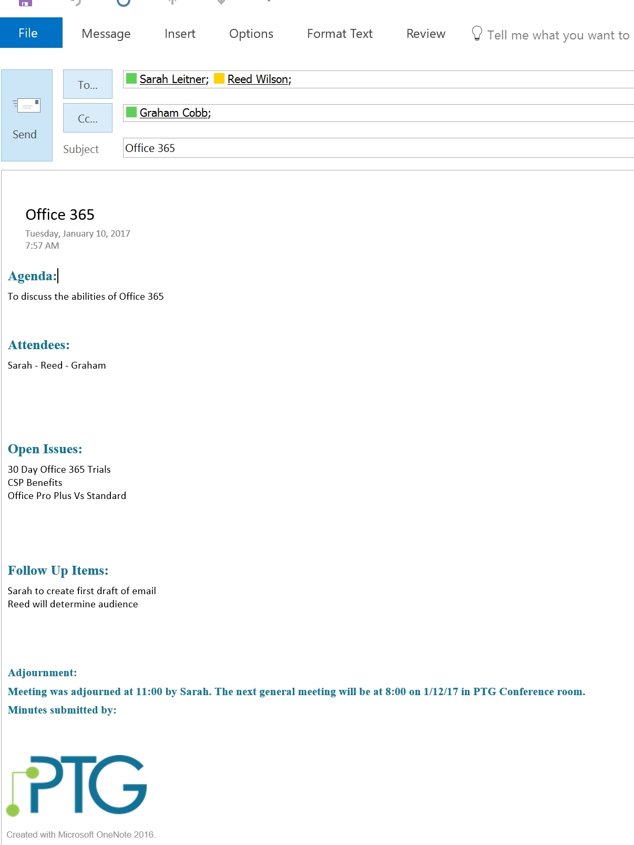Switch to the Review tab
634x845 pixels.
pyautogui.click(x=426, y=34)
